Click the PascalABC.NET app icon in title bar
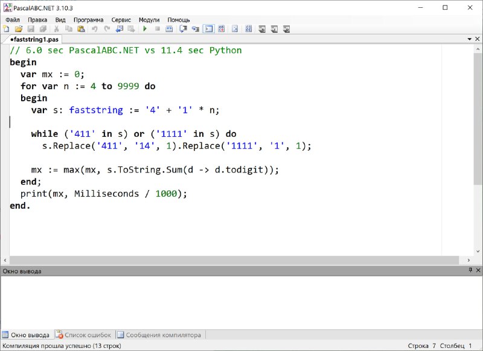The height and width of the screenshot is (351, 483). [x=8, y=8]
